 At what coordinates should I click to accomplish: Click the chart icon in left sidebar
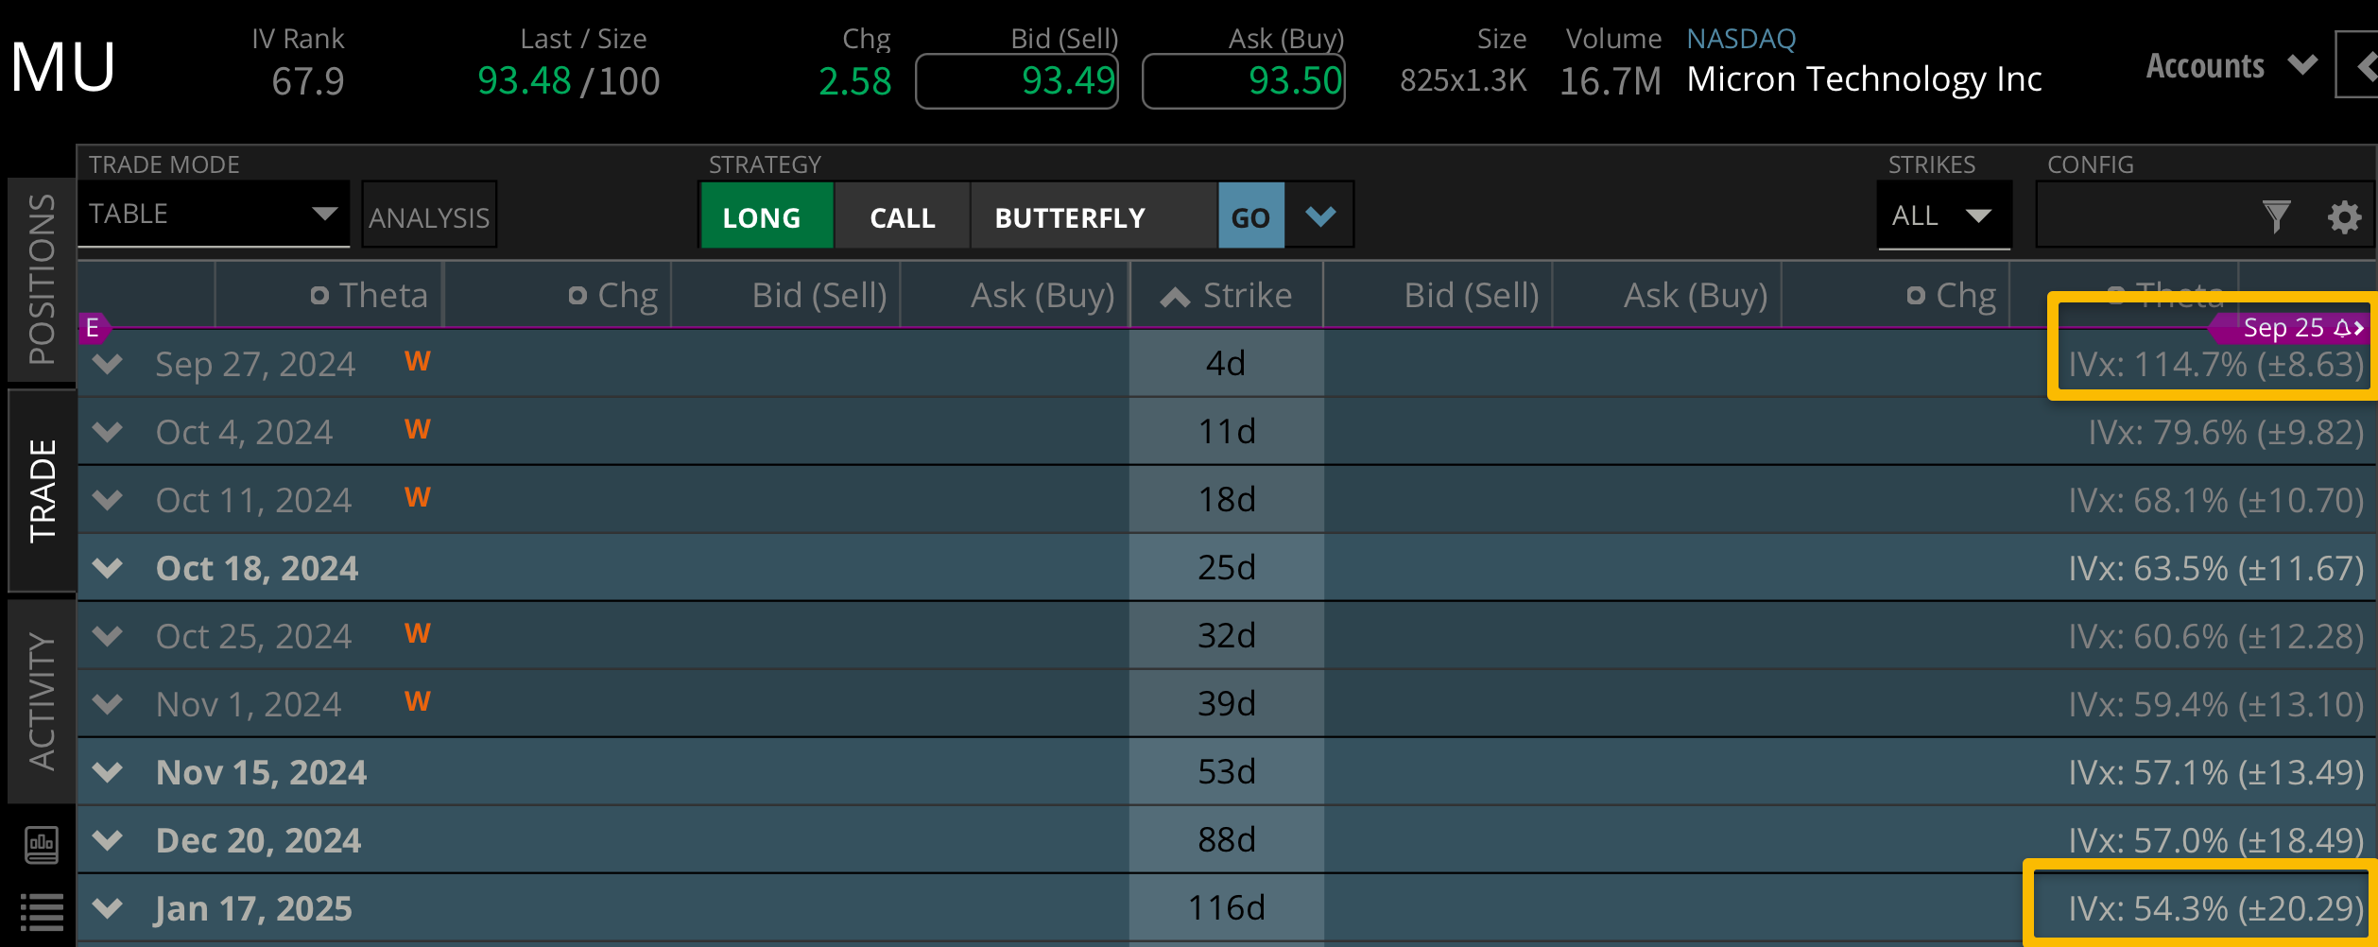point(42,844)
